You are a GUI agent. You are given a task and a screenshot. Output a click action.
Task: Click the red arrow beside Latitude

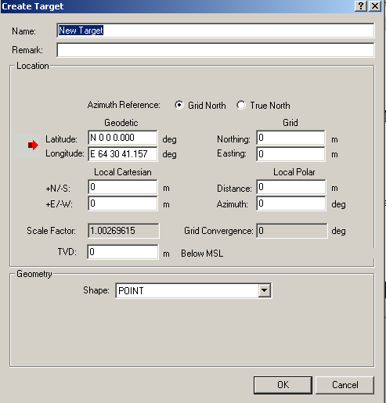coord(33,146)
